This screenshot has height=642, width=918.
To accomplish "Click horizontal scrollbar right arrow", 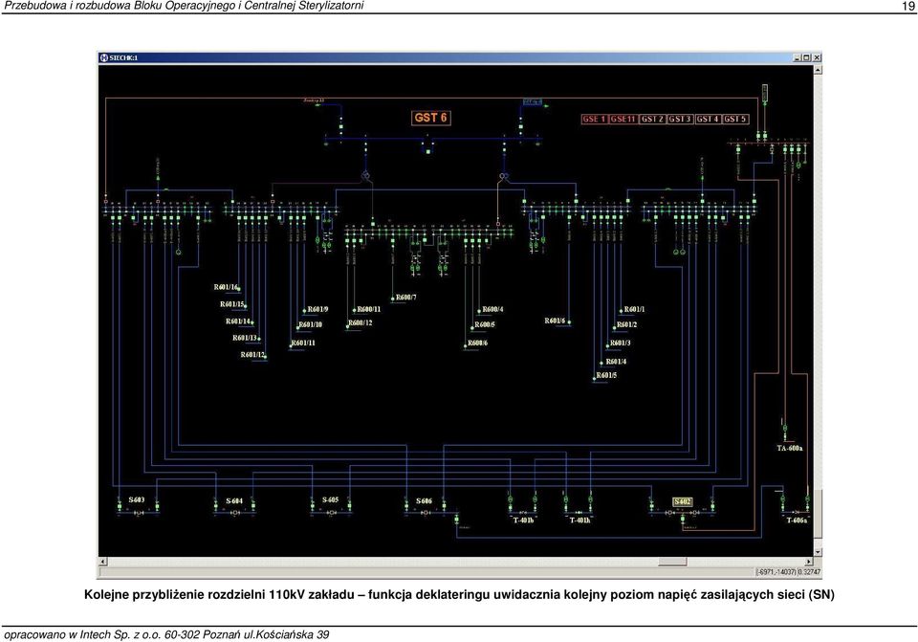I will pyautogui.click(x=809, y=562).
